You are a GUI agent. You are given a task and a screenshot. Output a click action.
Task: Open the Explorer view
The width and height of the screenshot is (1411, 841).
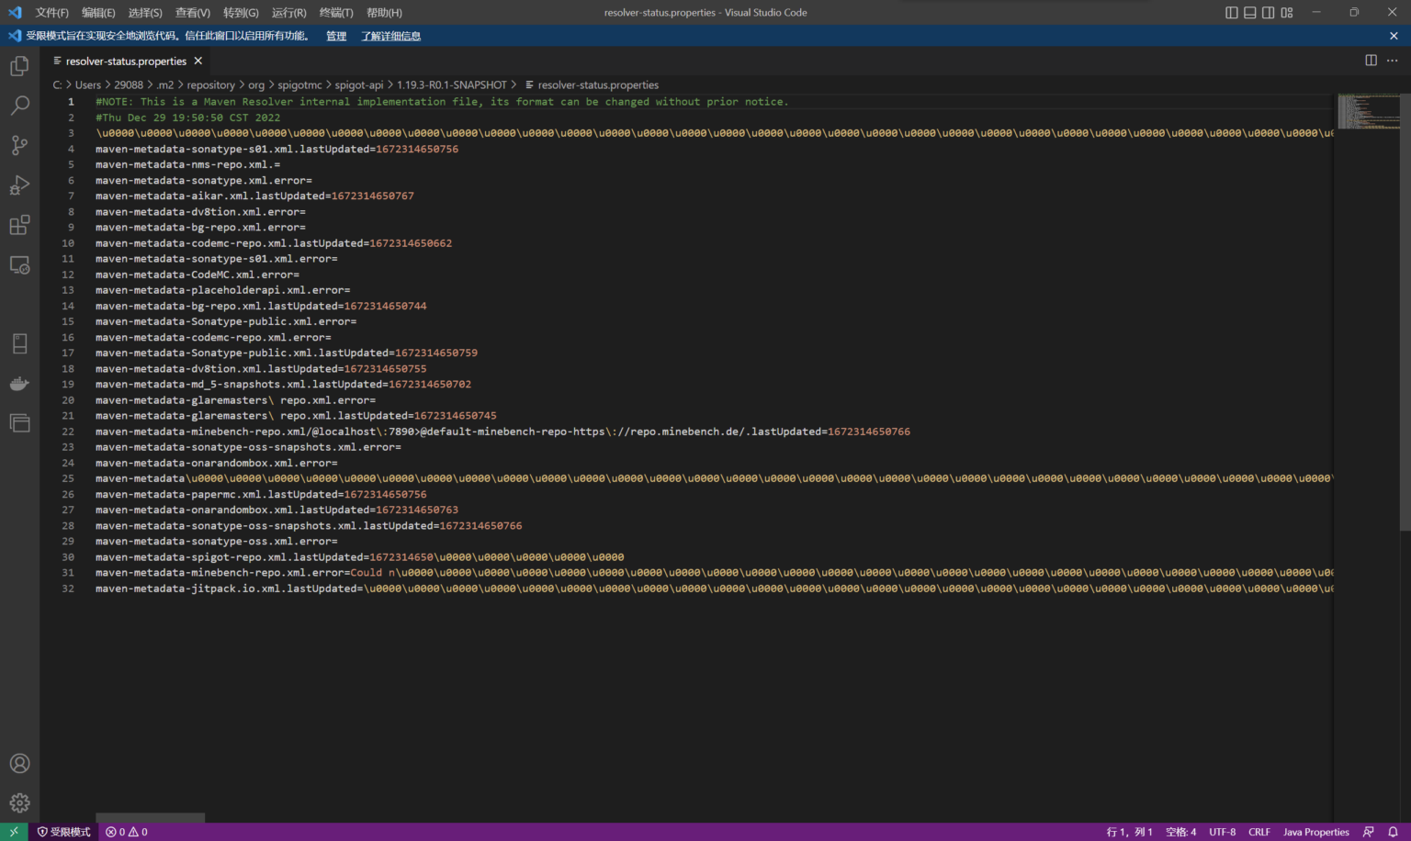coord(19,65)
